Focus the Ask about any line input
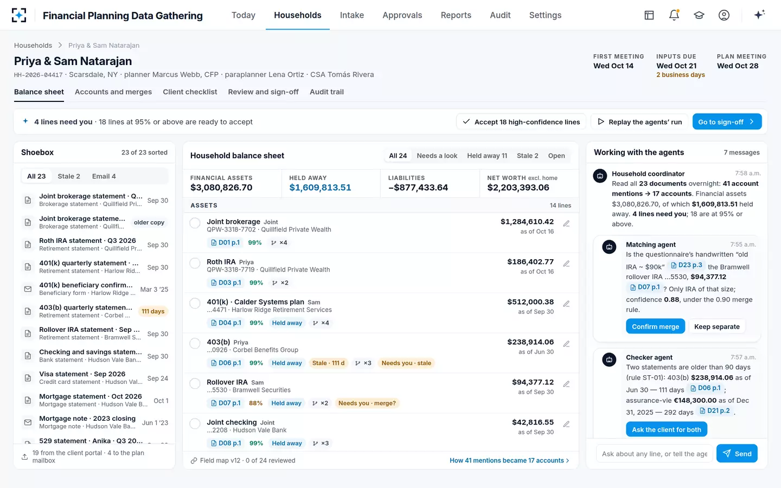This screenshot has height=488, width=781. 655,454
